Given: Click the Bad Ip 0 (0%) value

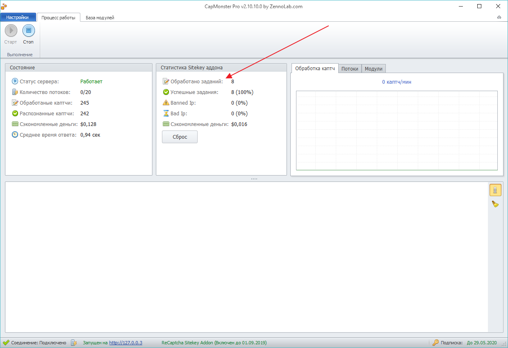Looking at the screenshot, I should (239, 113).
